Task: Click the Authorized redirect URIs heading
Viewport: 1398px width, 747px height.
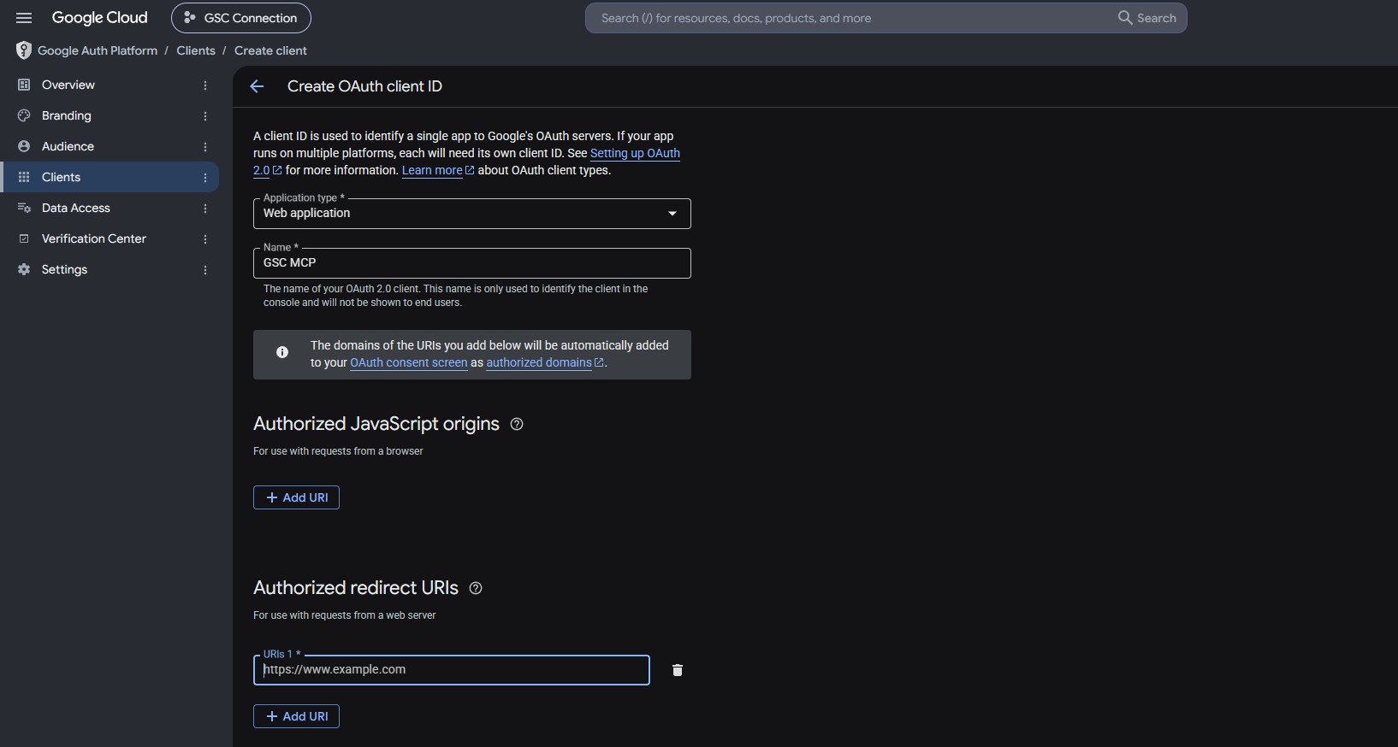Action: [356, 588]
